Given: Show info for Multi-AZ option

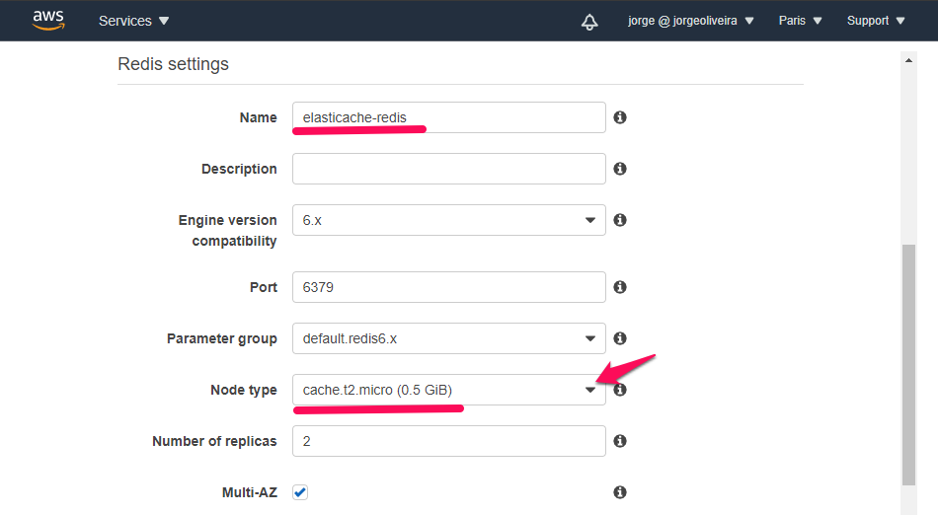Looking at the screenshot, I should (620, 492).
